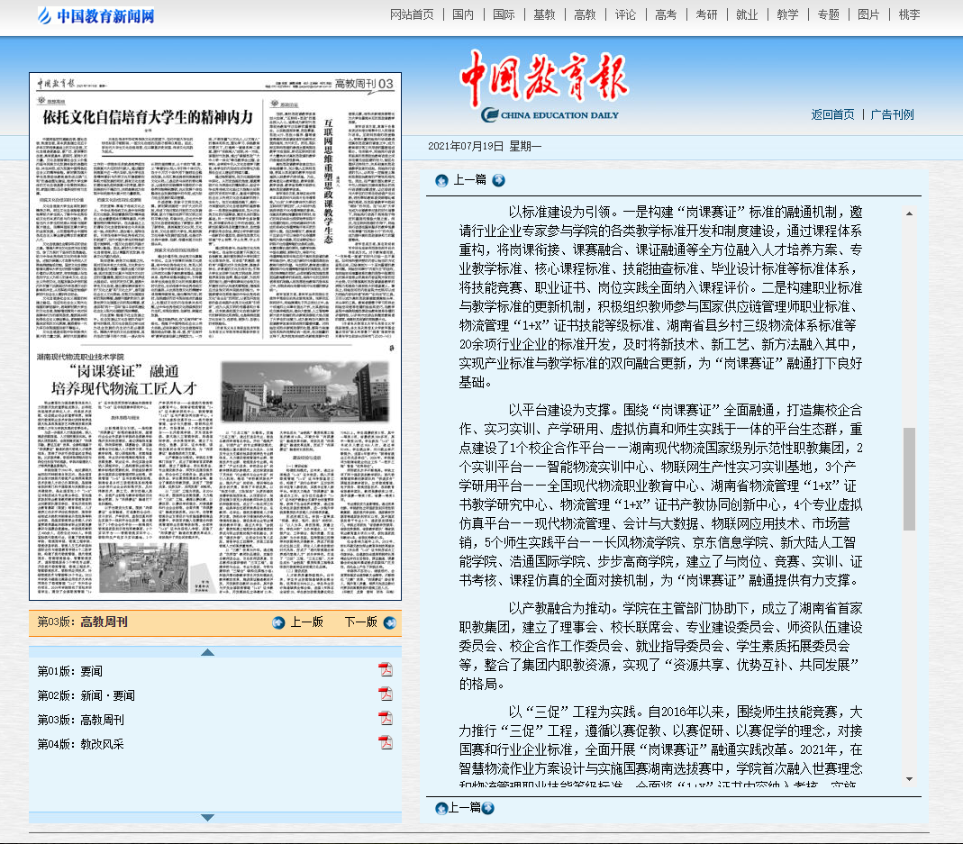Click the 中国教育新闻网 logo
Viewport: 963px width, 844px height.
point(96,15)
